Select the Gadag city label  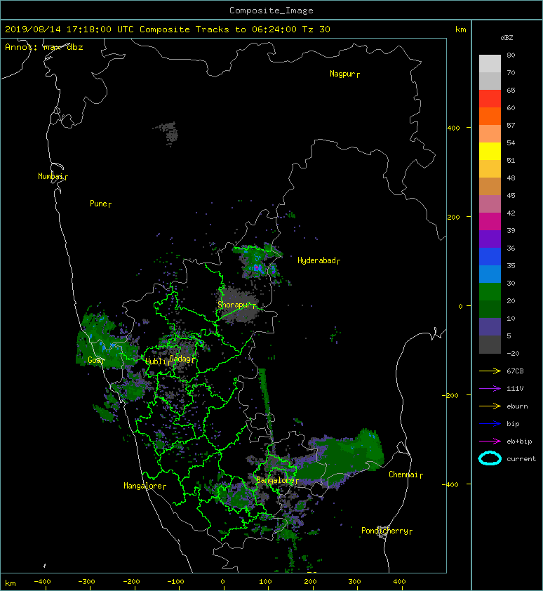coord(180,359)
